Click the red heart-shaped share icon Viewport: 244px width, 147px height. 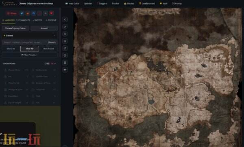coord(51,13)
